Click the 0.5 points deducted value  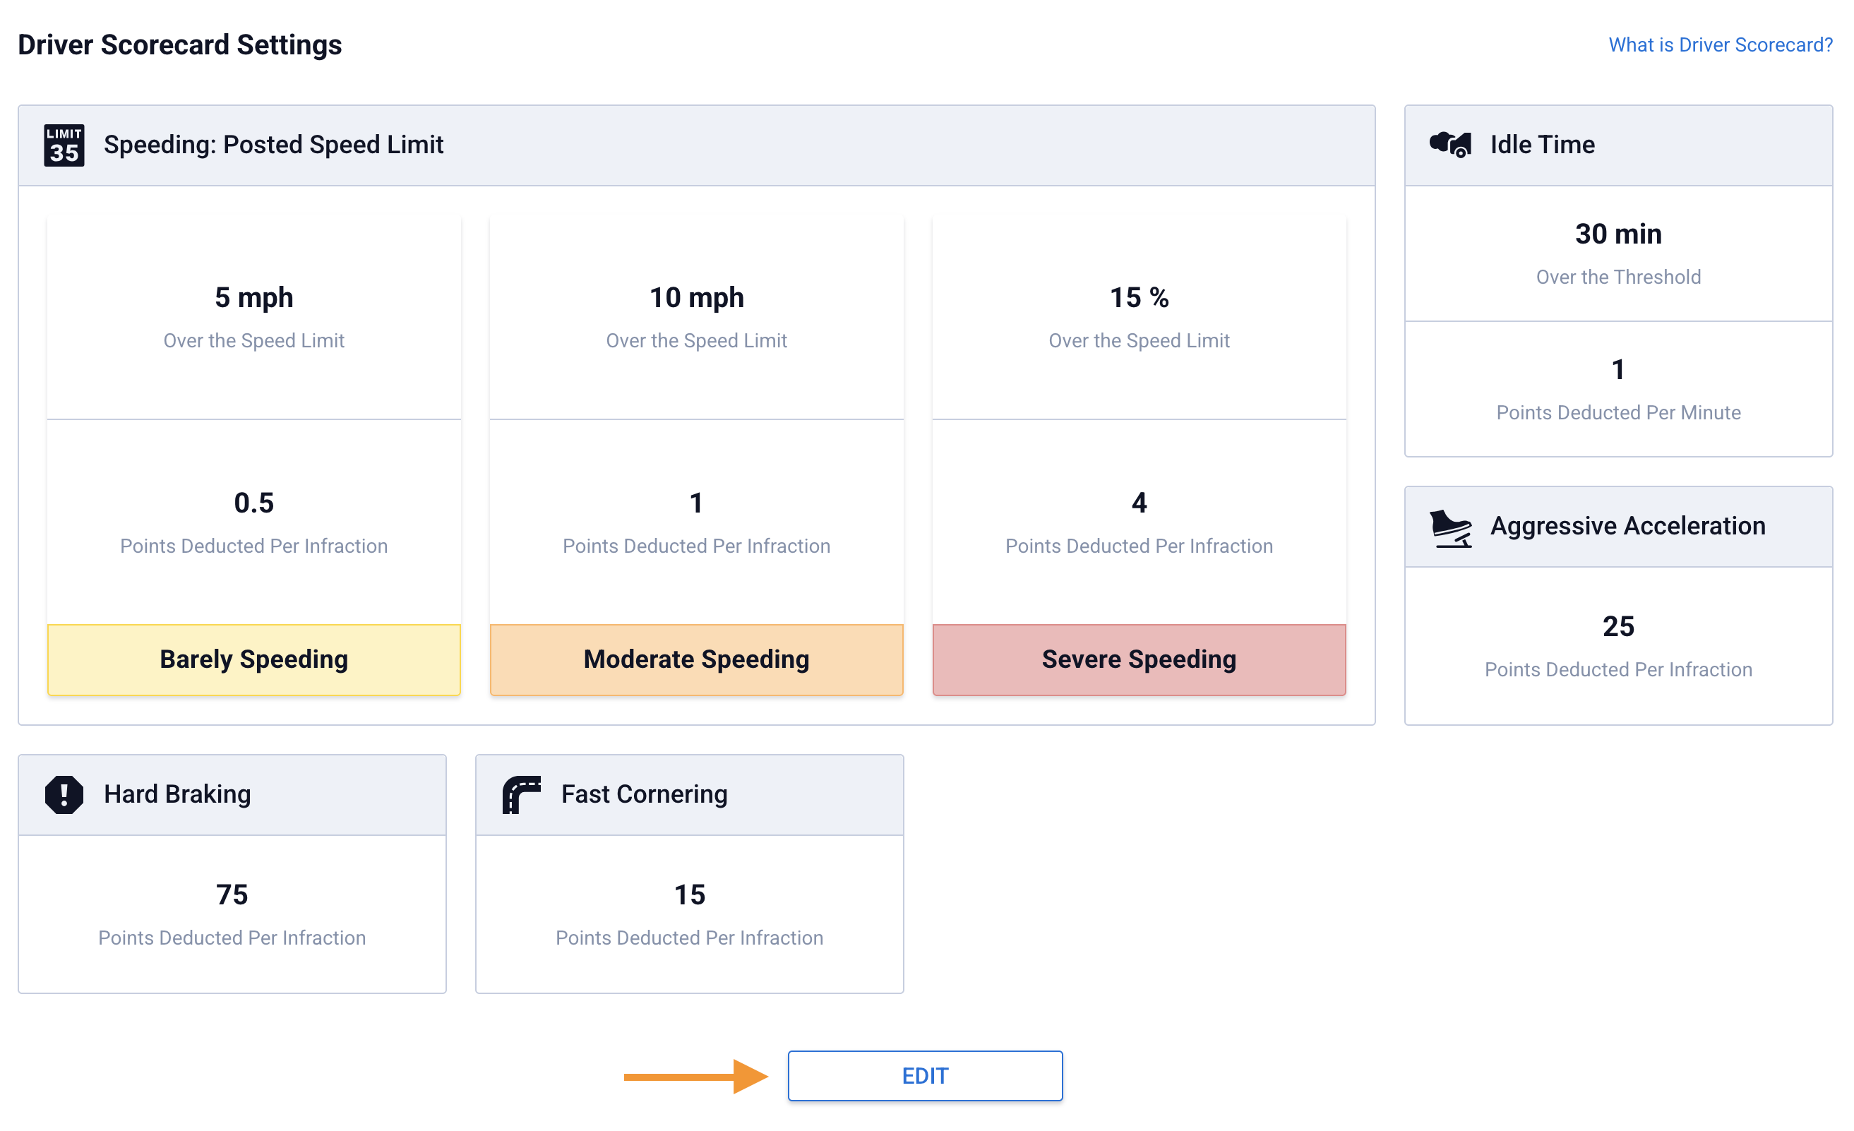point(253,503)
